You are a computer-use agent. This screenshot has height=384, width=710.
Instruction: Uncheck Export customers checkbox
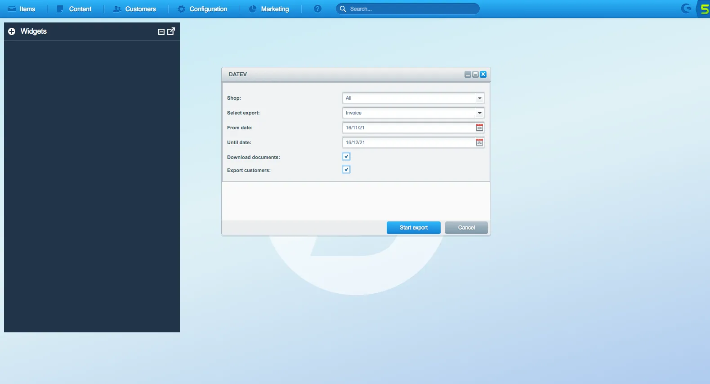(x=346, y=170)
